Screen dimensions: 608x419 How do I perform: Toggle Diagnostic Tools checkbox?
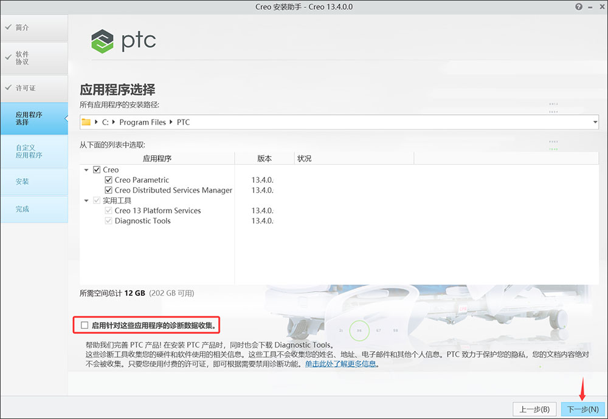[109, 220]
